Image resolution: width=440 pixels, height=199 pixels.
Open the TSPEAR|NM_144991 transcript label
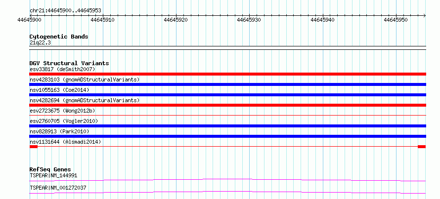coord(53,176)
